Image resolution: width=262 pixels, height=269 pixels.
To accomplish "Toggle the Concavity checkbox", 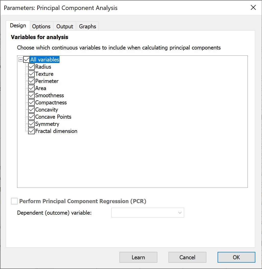I will coord(31,110).
